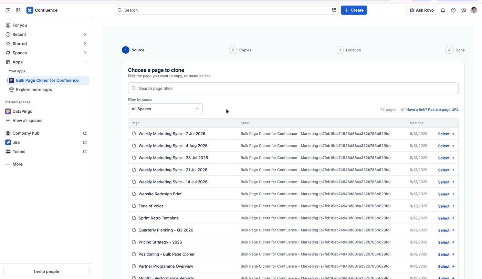Select Weekly Marketing Sync - 7 Jul 2026
The height and width of the screenshot is (279, 482).
coord(446,134)
